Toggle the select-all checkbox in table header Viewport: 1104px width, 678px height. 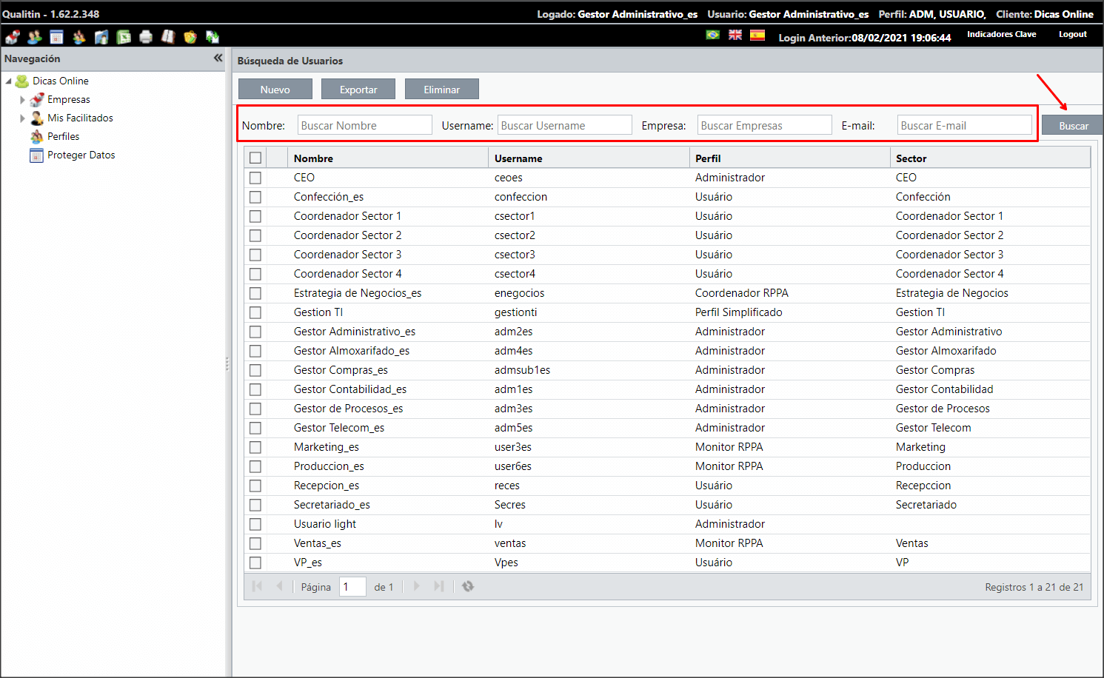(255, 158)
